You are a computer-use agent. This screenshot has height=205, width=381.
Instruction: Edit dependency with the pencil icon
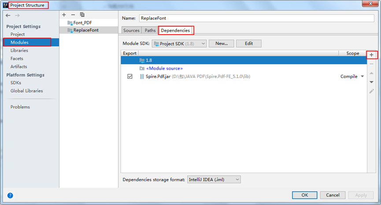pyautogui.click(x=371, y=91)
